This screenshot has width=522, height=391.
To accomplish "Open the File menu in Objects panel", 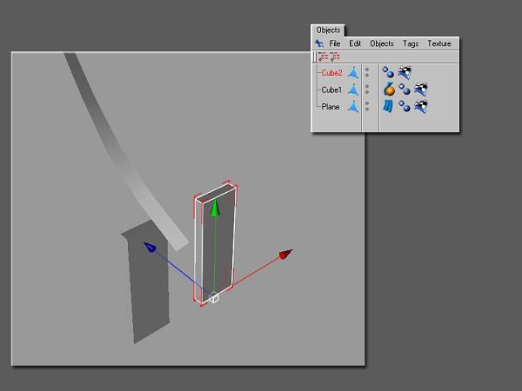I will [335, 43].
